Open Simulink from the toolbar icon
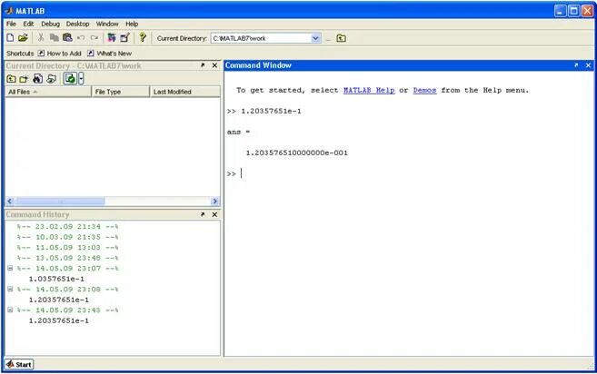Viewport: 597px width, 374px height. 112,37
